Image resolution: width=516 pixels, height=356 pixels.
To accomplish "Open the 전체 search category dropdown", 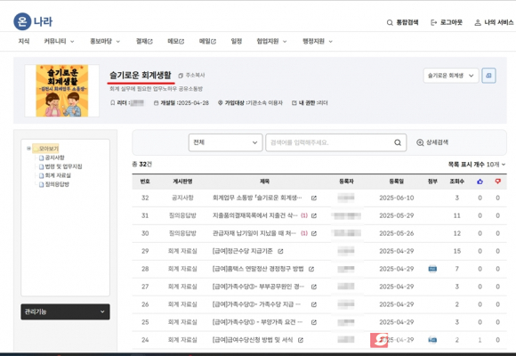I will point(225,142).
